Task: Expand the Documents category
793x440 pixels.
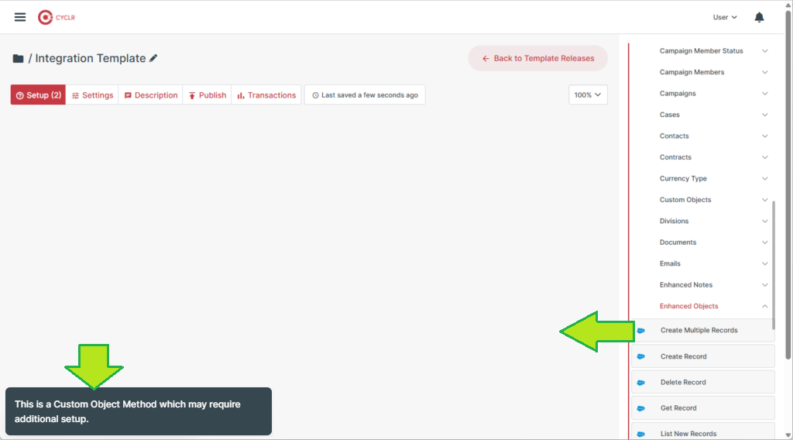Action: (x=713, y=242)
